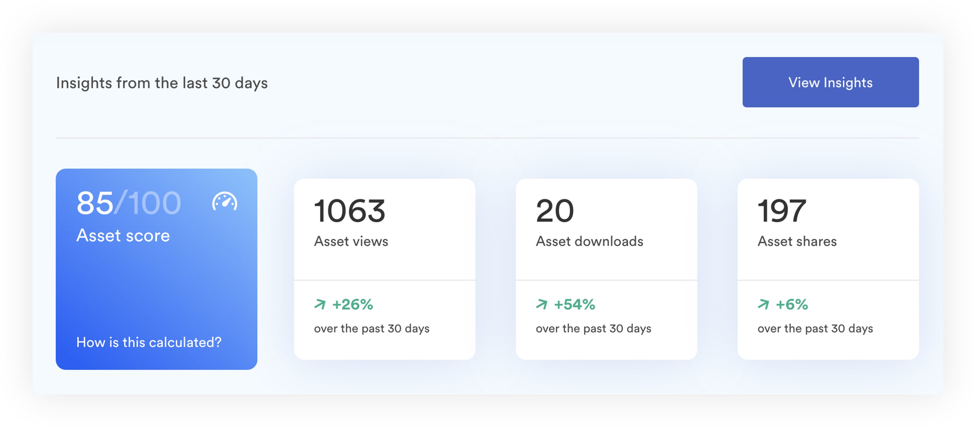976x427 pixels.
Task: Click the 1063 views number
Action: [349, 211]
